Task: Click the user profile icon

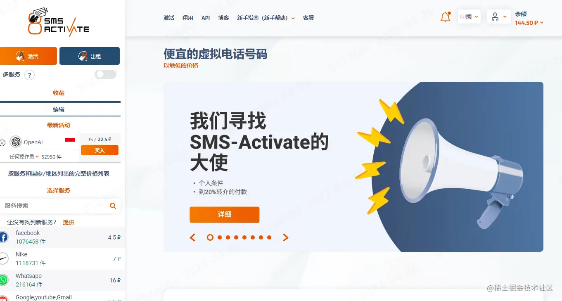Action: click(x=495, y=17)
